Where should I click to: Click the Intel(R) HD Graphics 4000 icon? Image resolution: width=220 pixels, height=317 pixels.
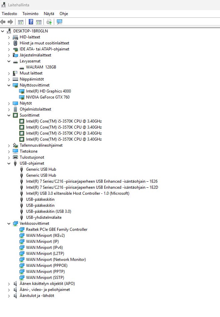[22, 91]
